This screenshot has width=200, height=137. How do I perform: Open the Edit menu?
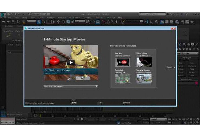(x=9, y=18)
